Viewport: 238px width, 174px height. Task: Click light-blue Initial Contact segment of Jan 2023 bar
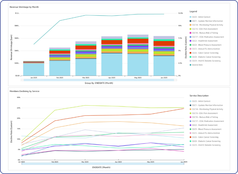click(33, 70)
